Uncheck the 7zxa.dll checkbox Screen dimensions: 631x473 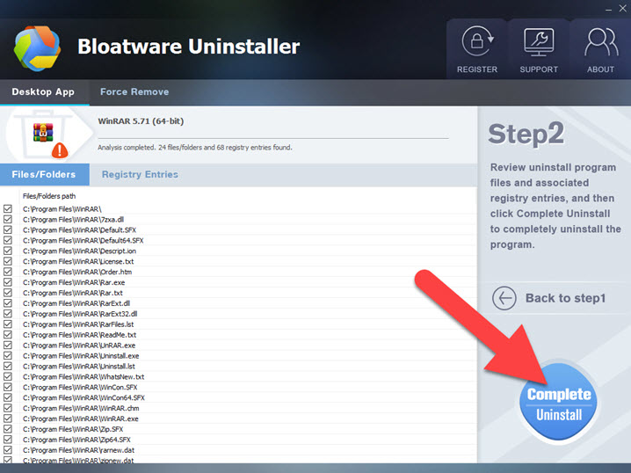point(8,220)
